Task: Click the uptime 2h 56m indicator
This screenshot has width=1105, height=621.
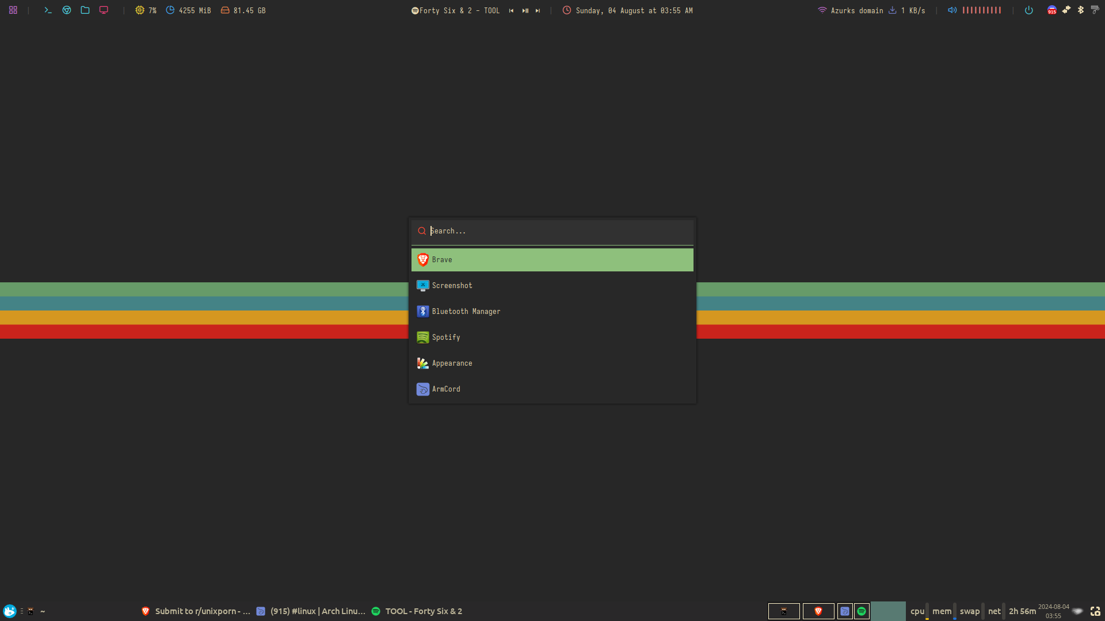Action: pyautogui.click(x=1022, y=611)
